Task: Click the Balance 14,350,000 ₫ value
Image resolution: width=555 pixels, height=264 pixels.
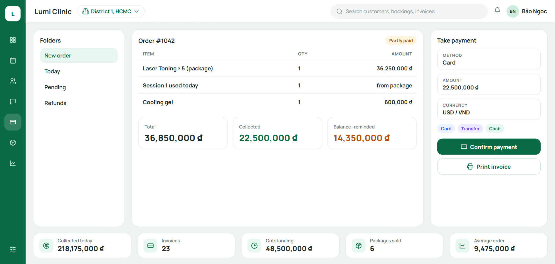Action: 361,138
